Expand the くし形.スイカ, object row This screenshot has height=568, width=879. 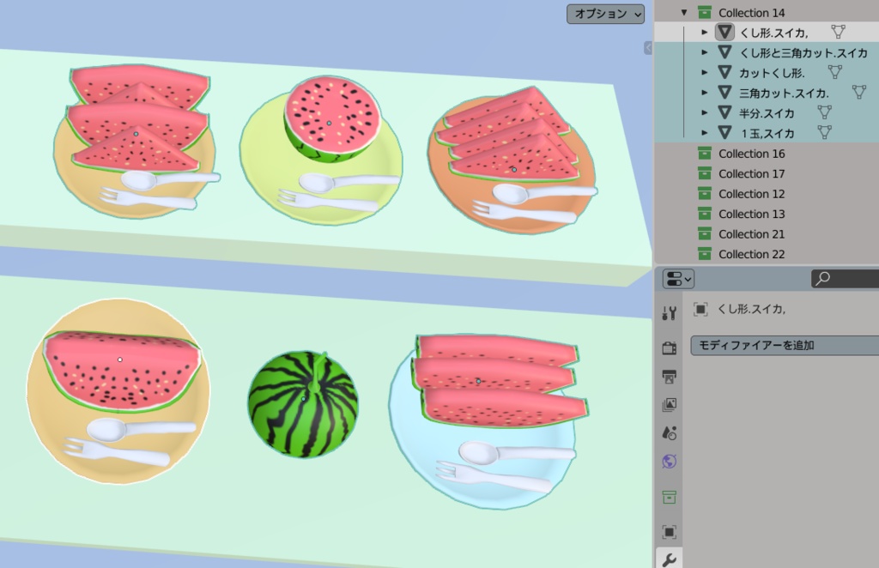705,33
